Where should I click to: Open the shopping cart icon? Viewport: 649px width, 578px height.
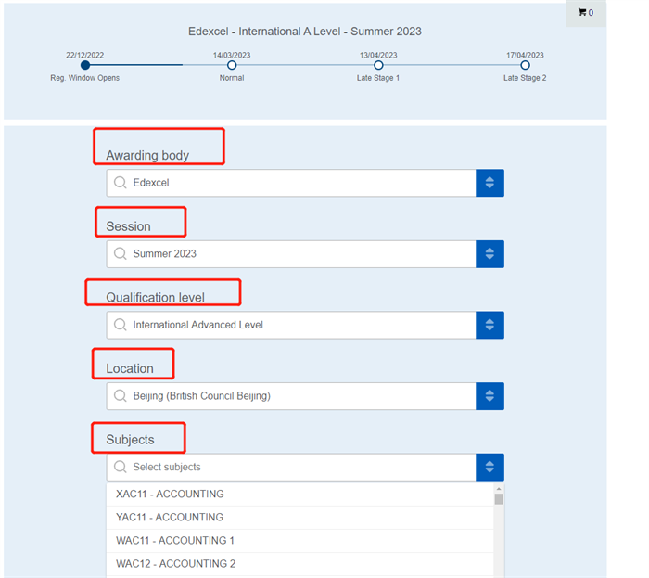click(x=582, y=12)
